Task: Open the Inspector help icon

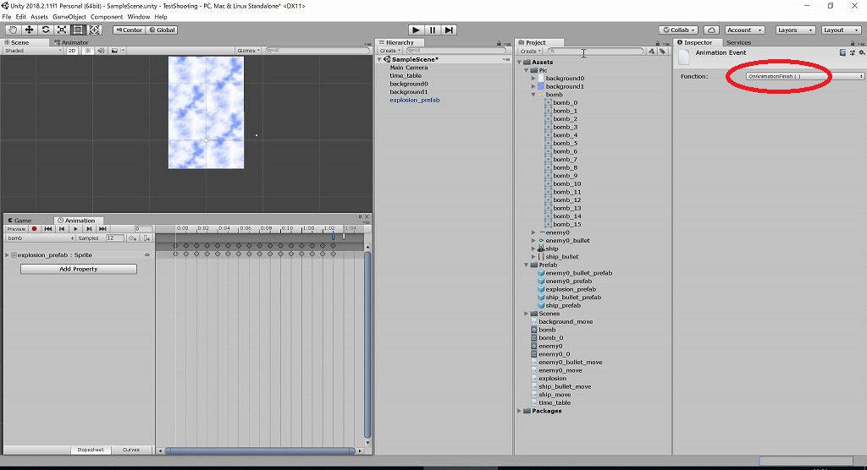Action: click(x=842, y=52)
